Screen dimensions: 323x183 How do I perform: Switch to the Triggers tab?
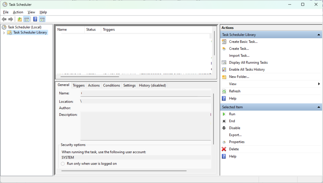pyautogui.click(x=79, y=85)
